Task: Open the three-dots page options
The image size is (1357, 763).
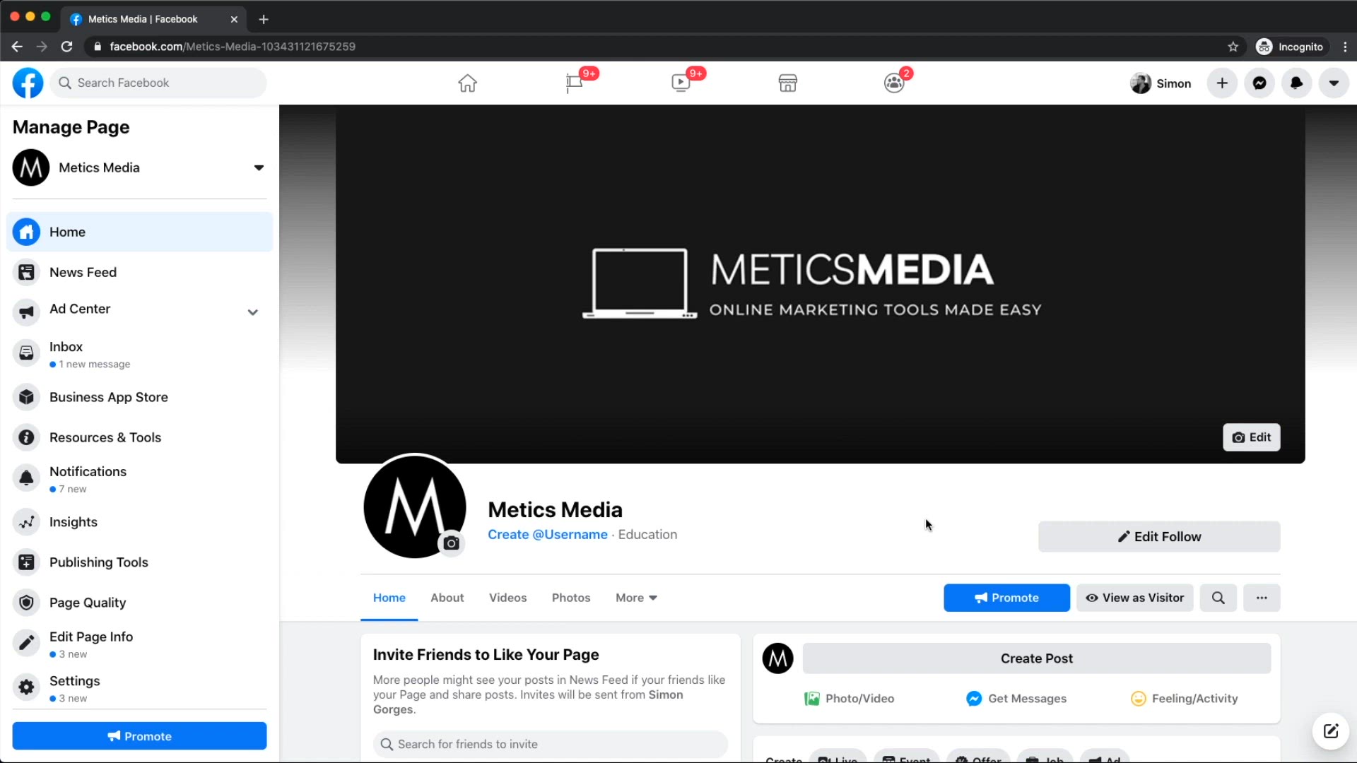Action: click(x=1262, y=598)
